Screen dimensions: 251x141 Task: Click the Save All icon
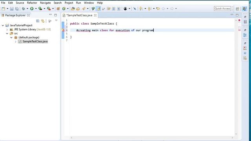(x=17, y=9)
